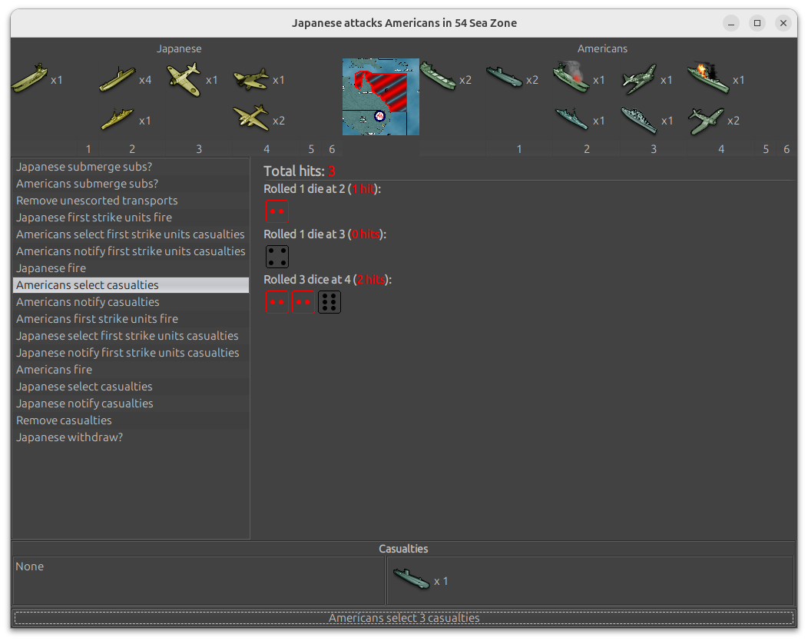This screenshot has height=641, width=808.
Task: Click the 54 Sea Zone map thumbnail
Action: [380, 97]
